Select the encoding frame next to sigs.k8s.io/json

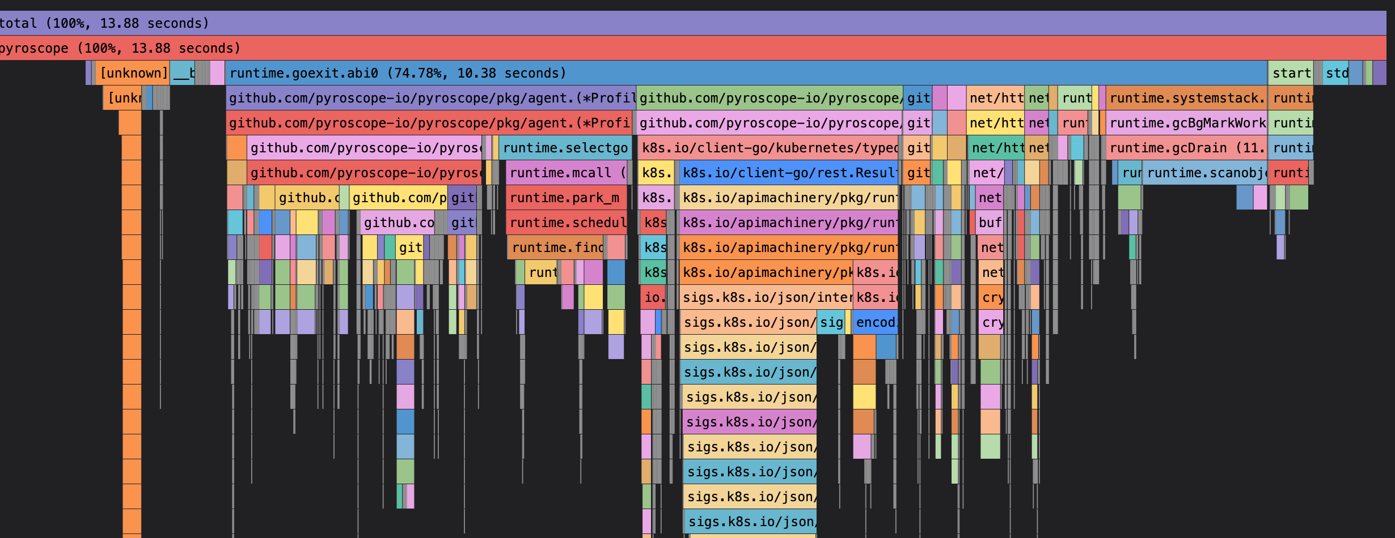(x=875, y=322)
